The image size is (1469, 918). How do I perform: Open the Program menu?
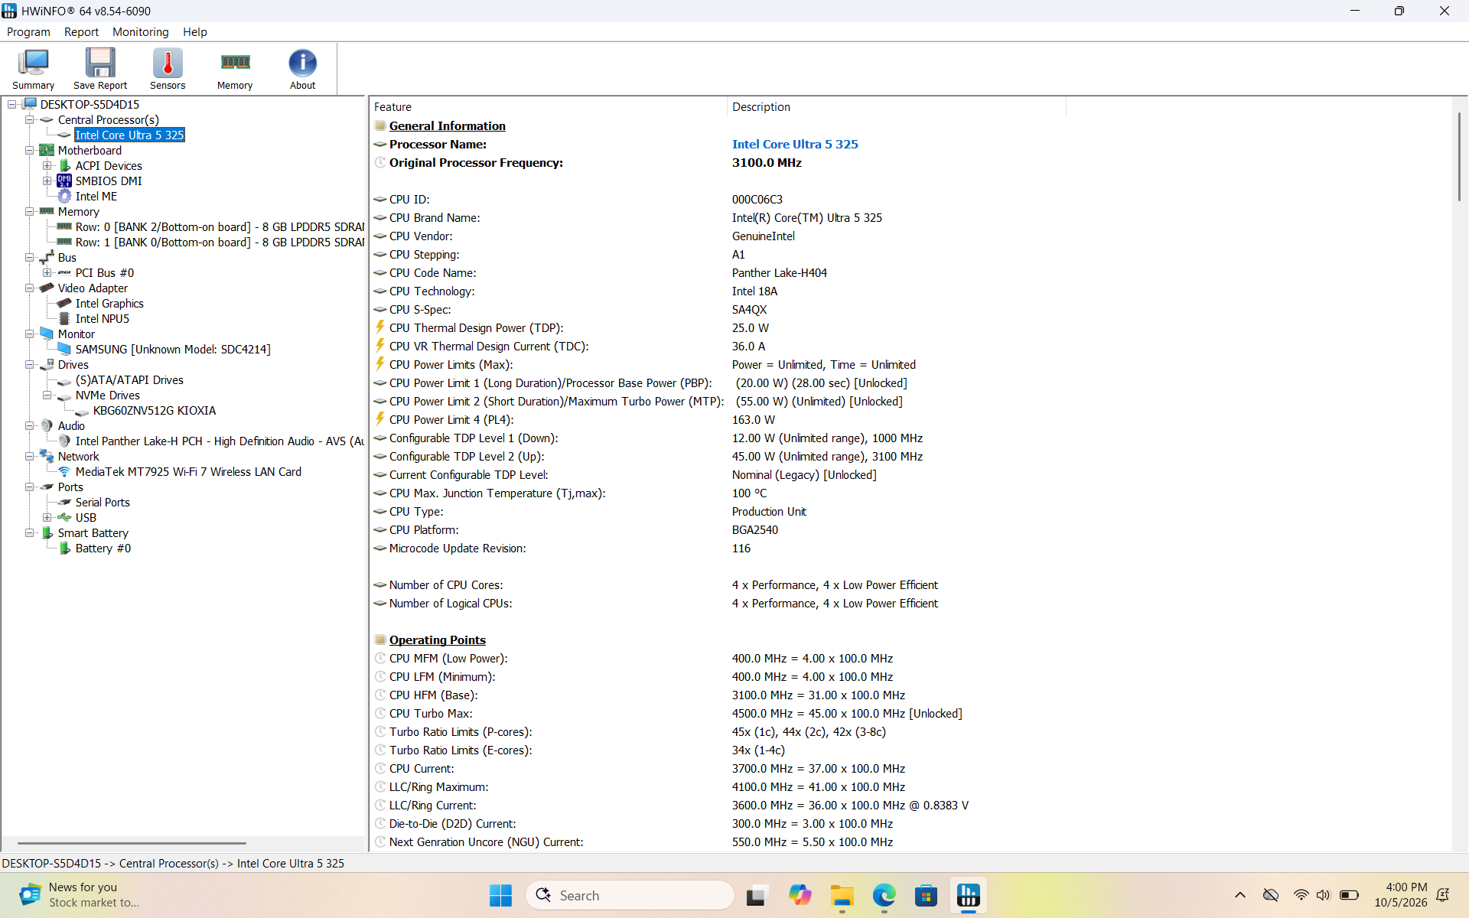[28, 32]
